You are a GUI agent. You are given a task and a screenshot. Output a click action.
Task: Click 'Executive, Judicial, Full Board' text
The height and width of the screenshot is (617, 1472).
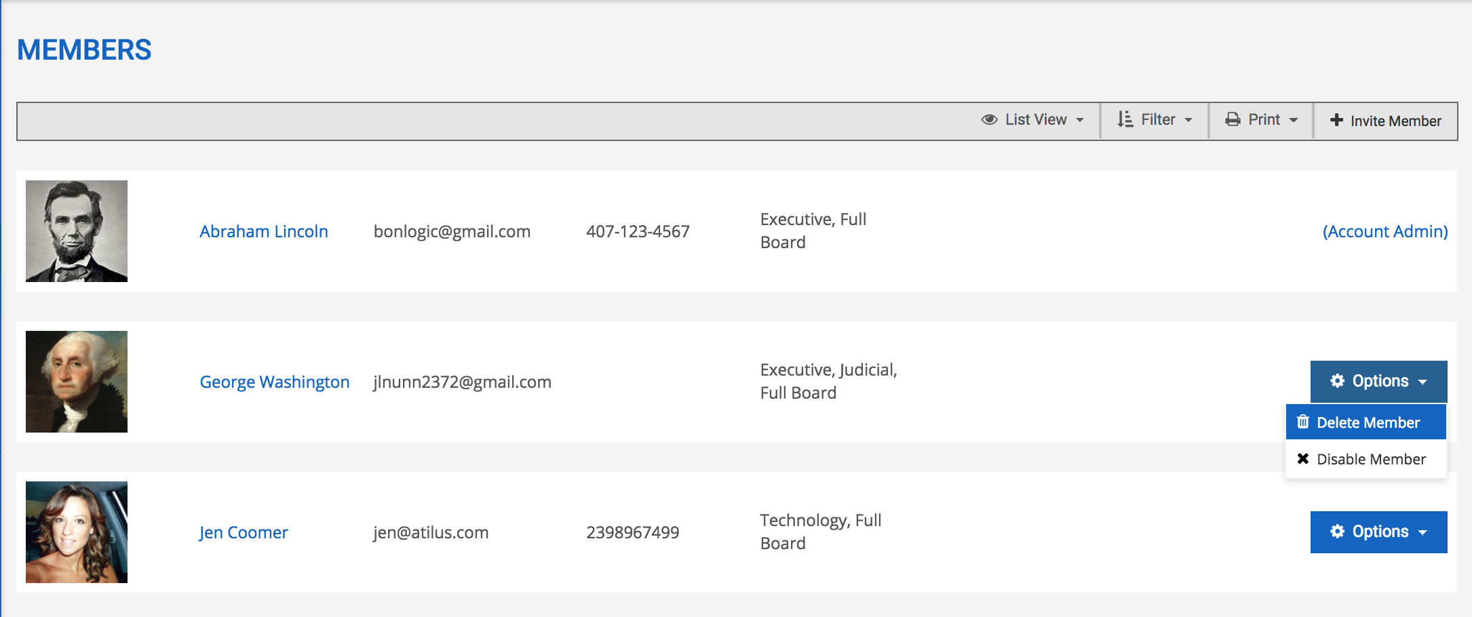[828, 382]
